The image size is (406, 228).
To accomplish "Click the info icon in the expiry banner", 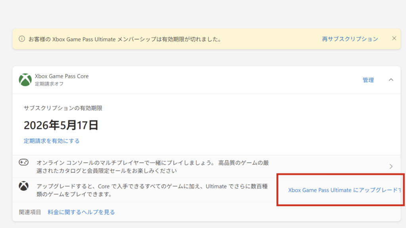I will click(x=22, y=39).
